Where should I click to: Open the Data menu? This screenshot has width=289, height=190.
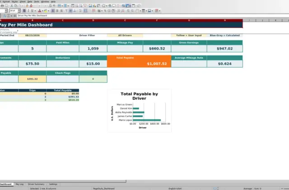pos(30,1)
